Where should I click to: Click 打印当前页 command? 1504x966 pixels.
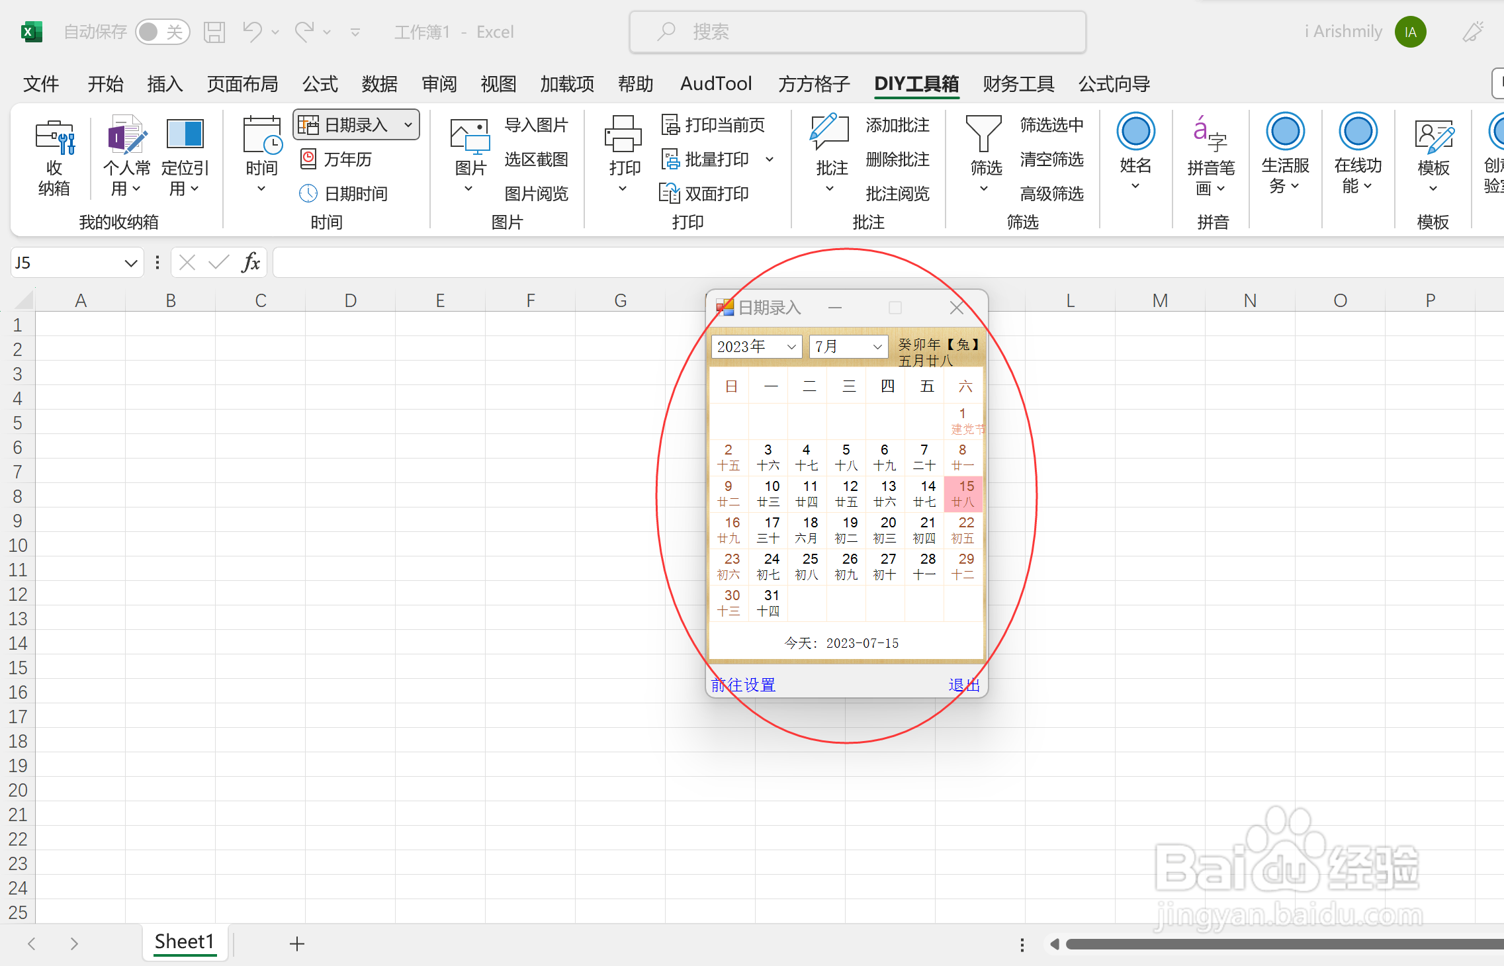coord(713,125)
